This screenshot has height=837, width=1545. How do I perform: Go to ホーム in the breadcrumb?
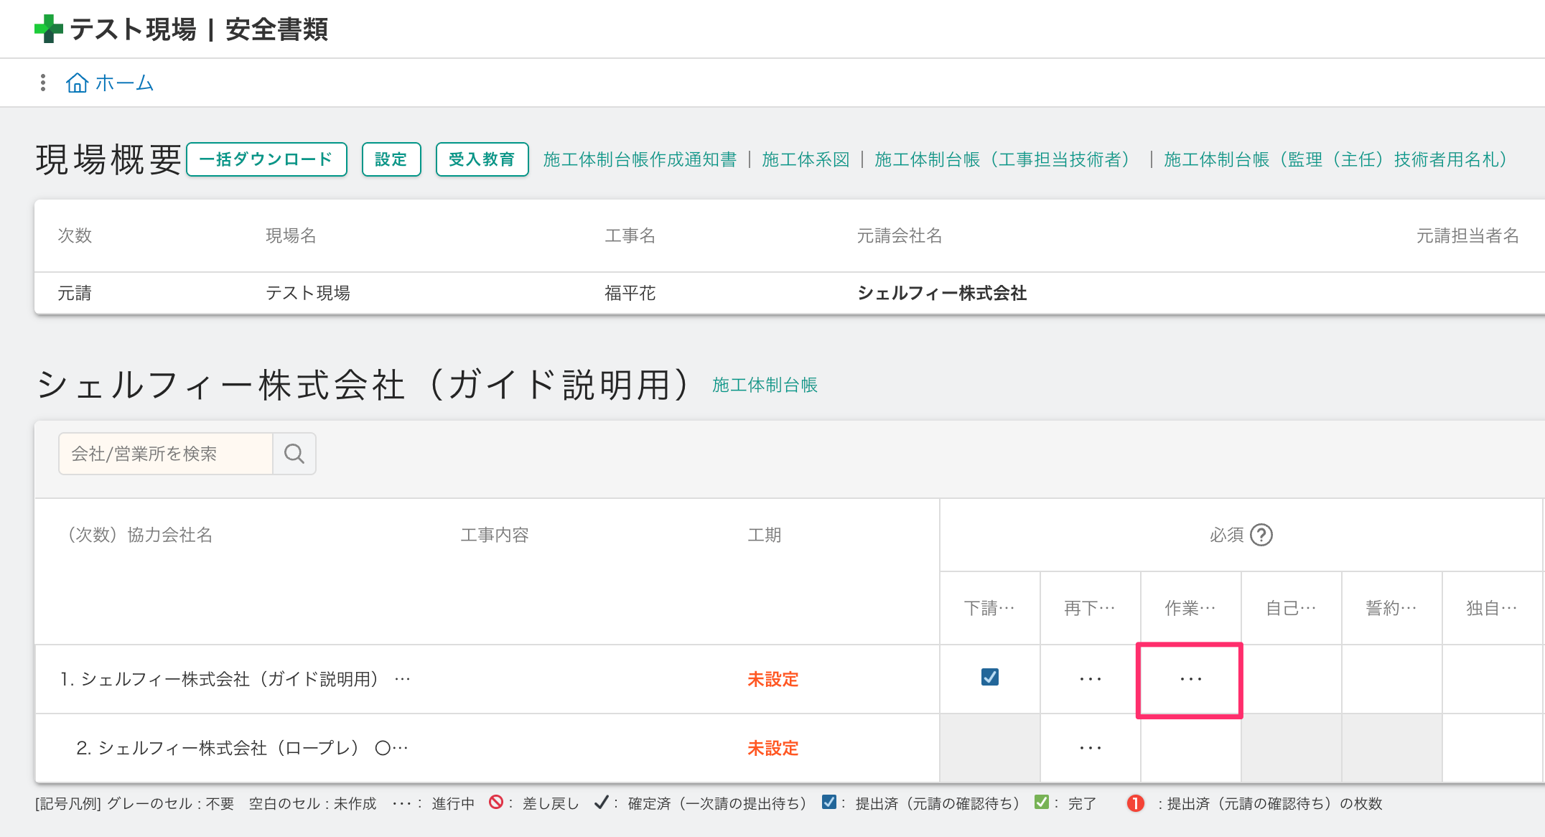coord(124,83)
